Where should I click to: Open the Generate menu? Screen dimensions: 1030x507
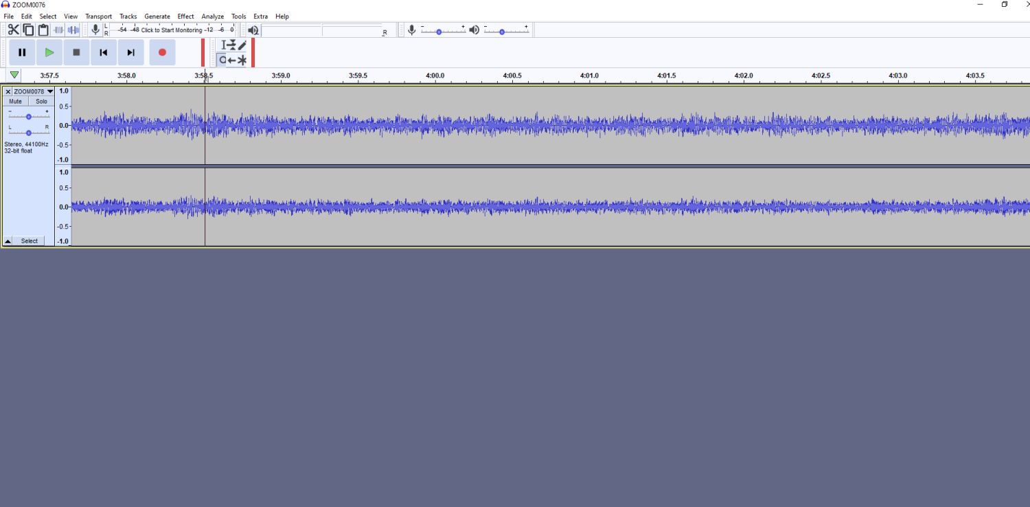click(157, 16)
